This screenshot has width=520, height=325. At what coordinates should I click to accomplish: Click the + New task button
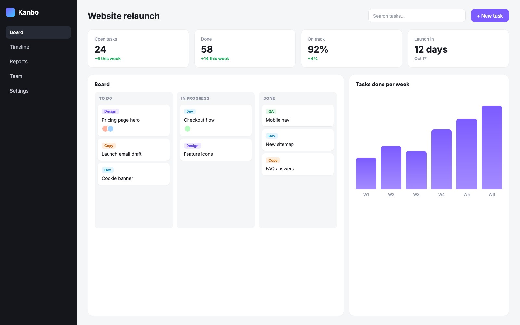tap(490, 16)
